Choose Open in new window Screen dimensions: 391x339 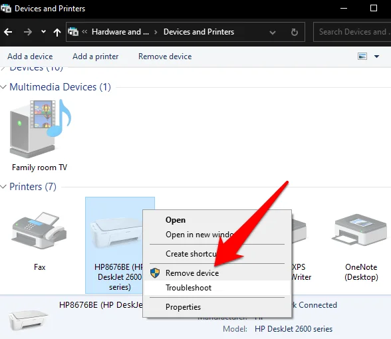click(217, 235)
